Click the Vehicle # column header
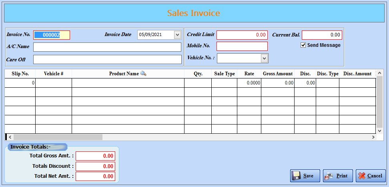Image resolution: width=389 pixels, height=187 pixels. coord(54,74)
